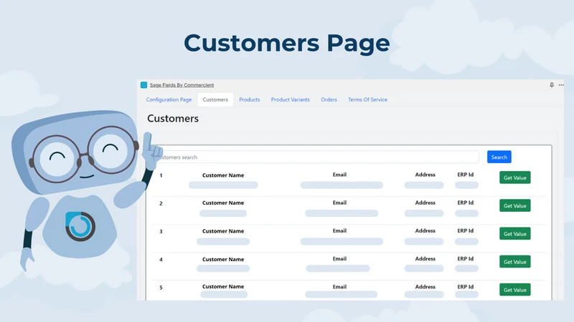Get Value for customer row 5
The width and height of the screenshot is (574, 322).
click(514, 290)
